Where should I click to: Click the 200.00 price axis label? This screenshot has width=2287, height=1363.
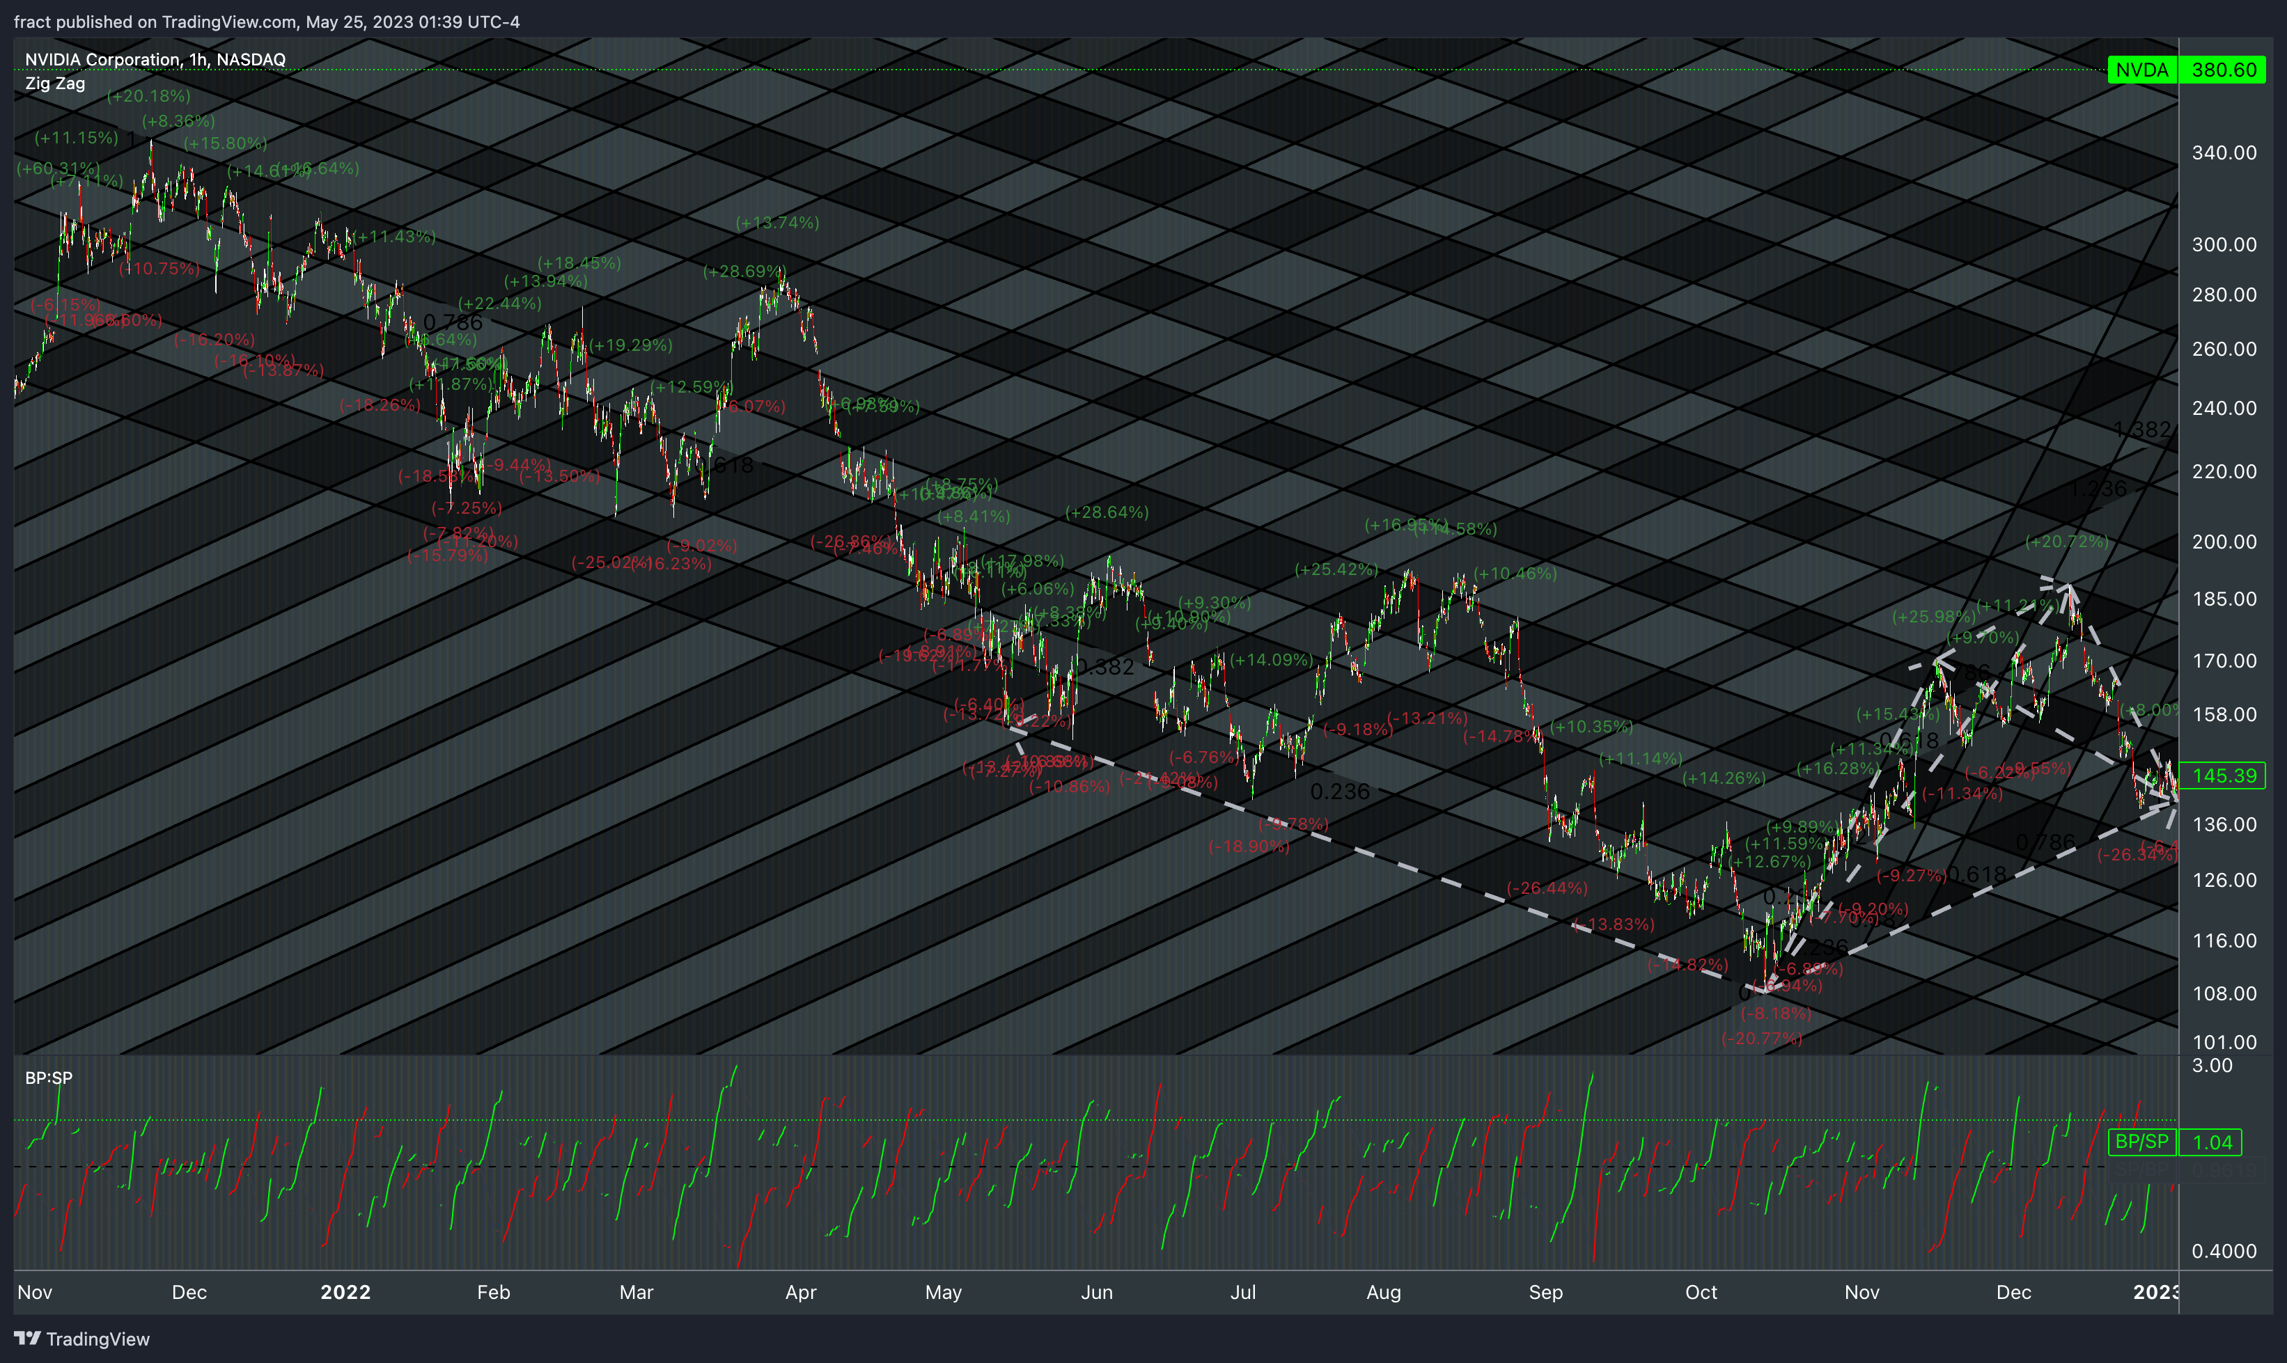pos(2224,542)
